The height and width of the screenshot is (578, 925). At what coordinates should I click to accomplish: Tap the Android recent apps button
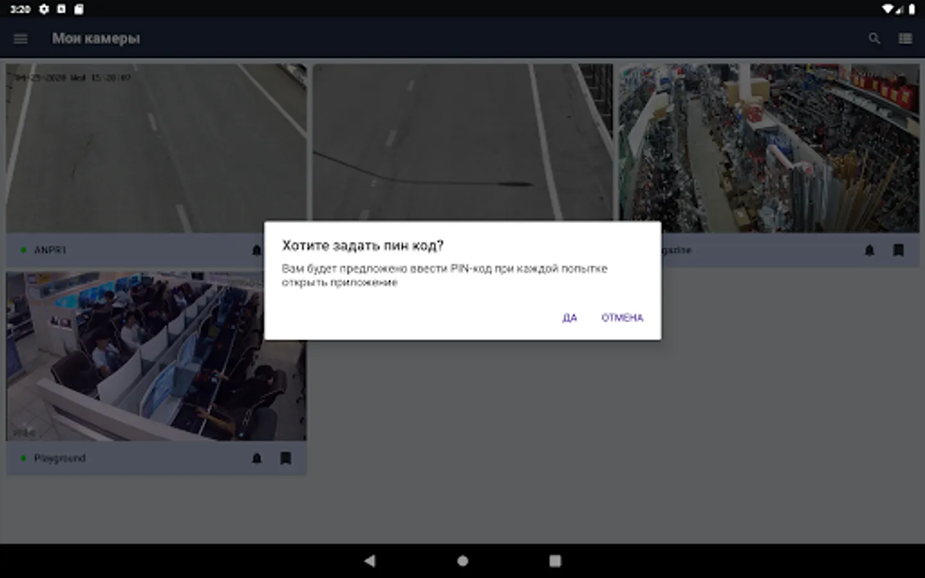pos(555,561)
